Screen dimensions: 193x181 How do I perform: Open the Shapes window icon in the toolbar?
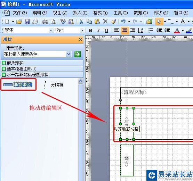pyautogui.click(x=149, y=22)
